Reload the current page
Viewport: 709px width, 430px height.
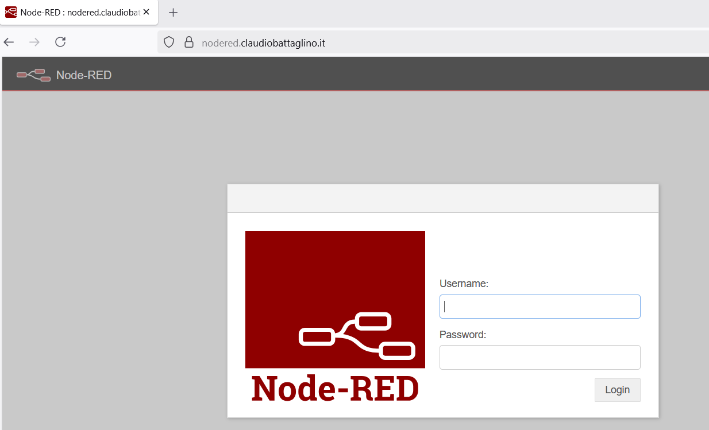click(60, 42)
